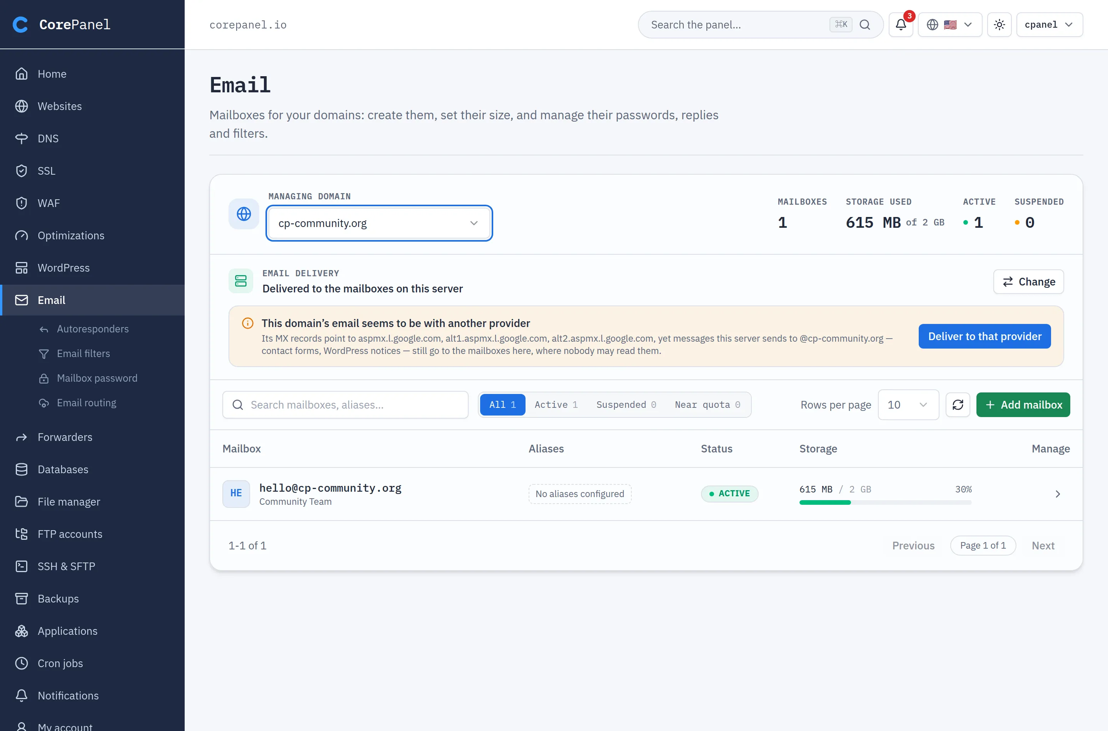This screenshot has width=1108, height=731.
Task: Go to DNS in the sidebar
Action: (92, 139)
